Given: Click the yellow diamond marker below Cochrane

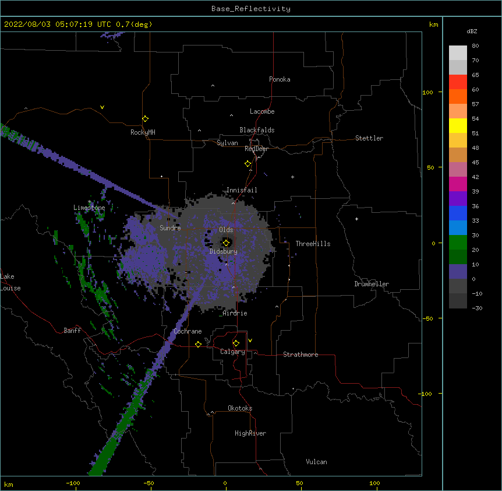Looking at the screenshot, I should tap(198, 344).
